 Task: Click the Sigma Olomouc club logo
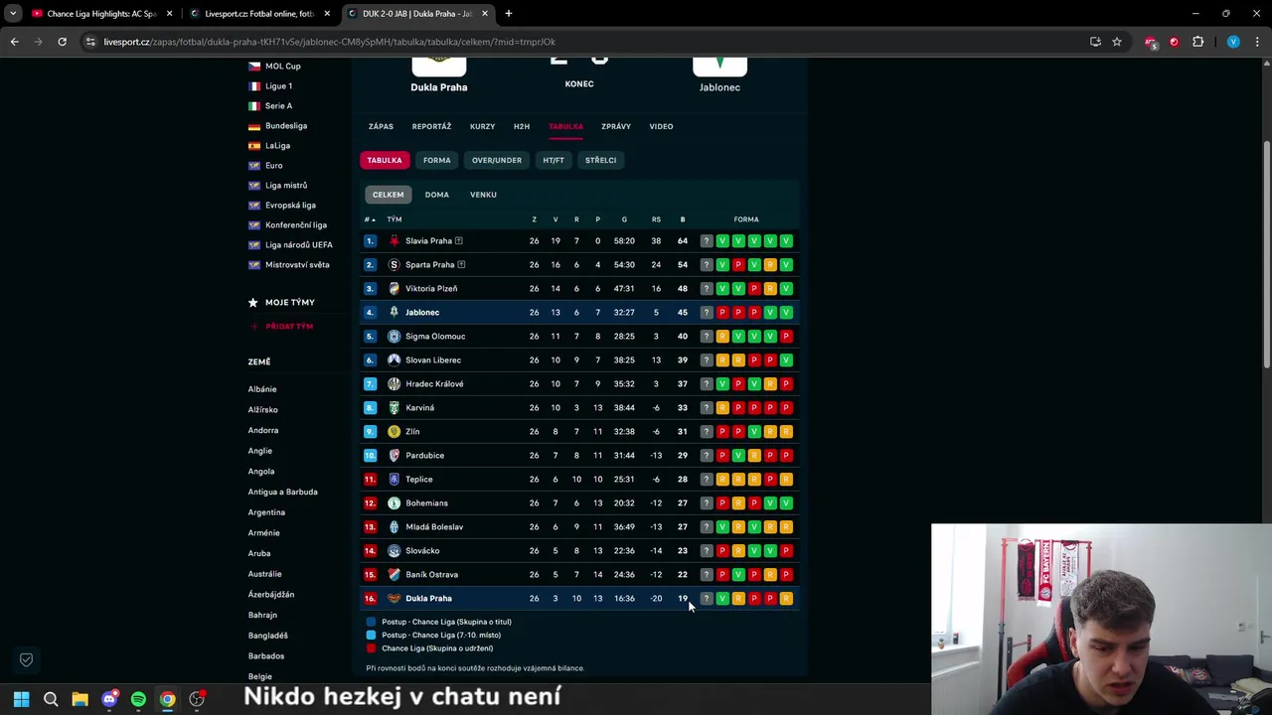(x=394, y=336)
